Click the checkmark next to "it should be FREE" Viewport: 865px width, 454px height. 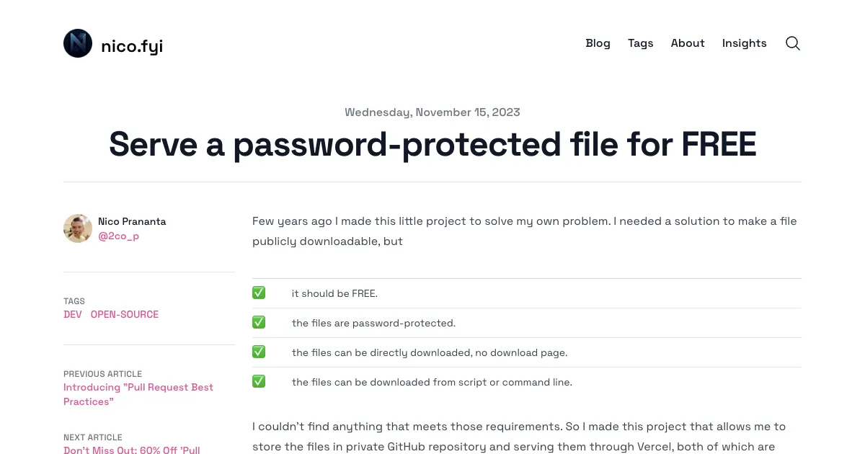click(259, 293)
